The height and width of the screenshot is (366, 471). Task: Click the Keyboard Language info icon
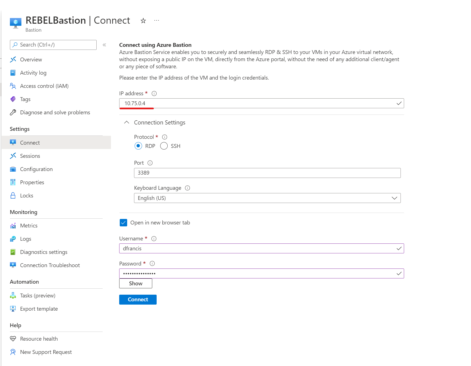(x=187, y=188)
